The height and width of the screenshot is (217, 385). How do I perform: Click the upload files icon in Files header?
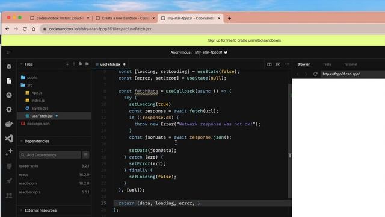pyautogui.click(x=74, y=64)
